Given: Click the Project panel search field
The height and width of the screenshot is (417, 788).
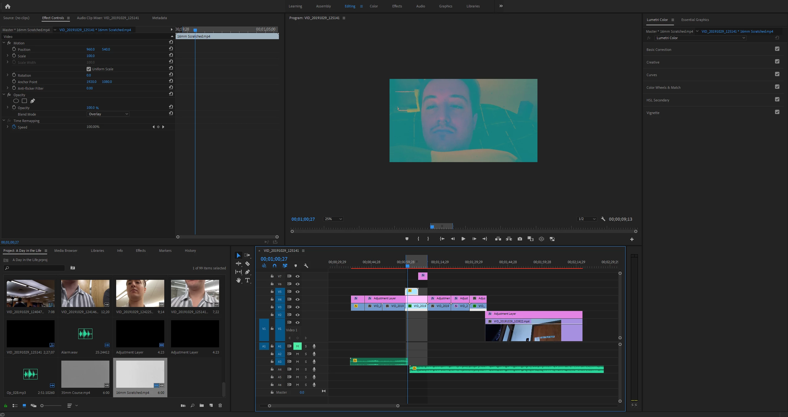Looking at the screenshot, I should point(35,268).
